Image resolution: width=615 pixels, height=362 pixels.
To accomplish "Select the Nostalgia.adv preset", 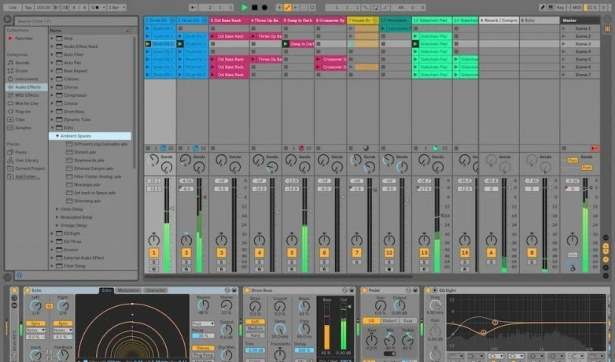I will point(87,184).
